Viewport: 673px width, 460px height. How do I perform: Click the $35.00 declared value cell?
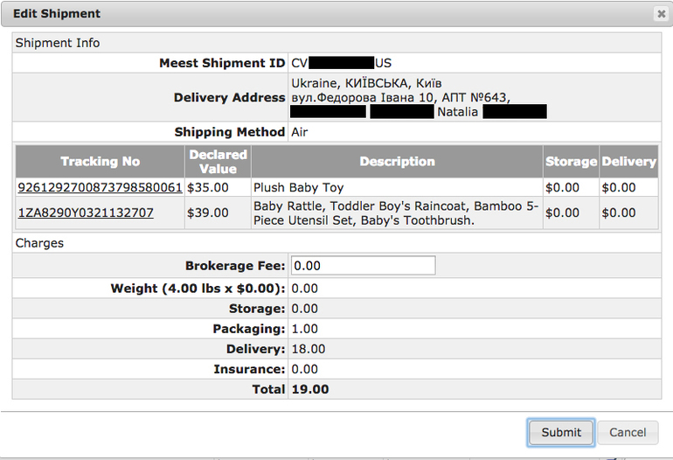click(208, 187)
